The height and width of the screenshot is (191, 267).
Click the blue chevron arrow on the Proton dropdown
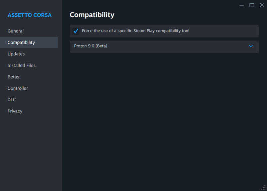click(x=251, y=46)
